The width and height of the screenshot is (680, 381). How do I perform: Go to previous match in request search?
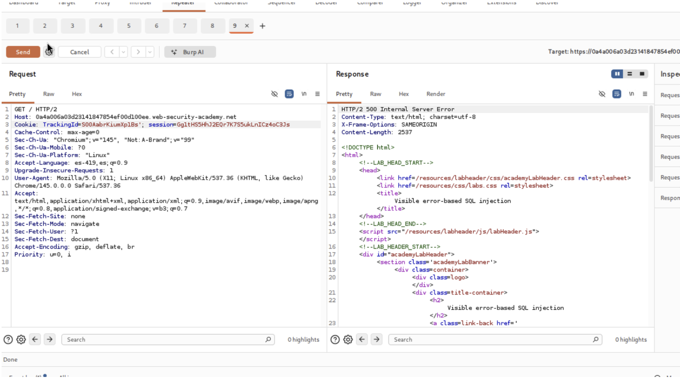[35, 340]
